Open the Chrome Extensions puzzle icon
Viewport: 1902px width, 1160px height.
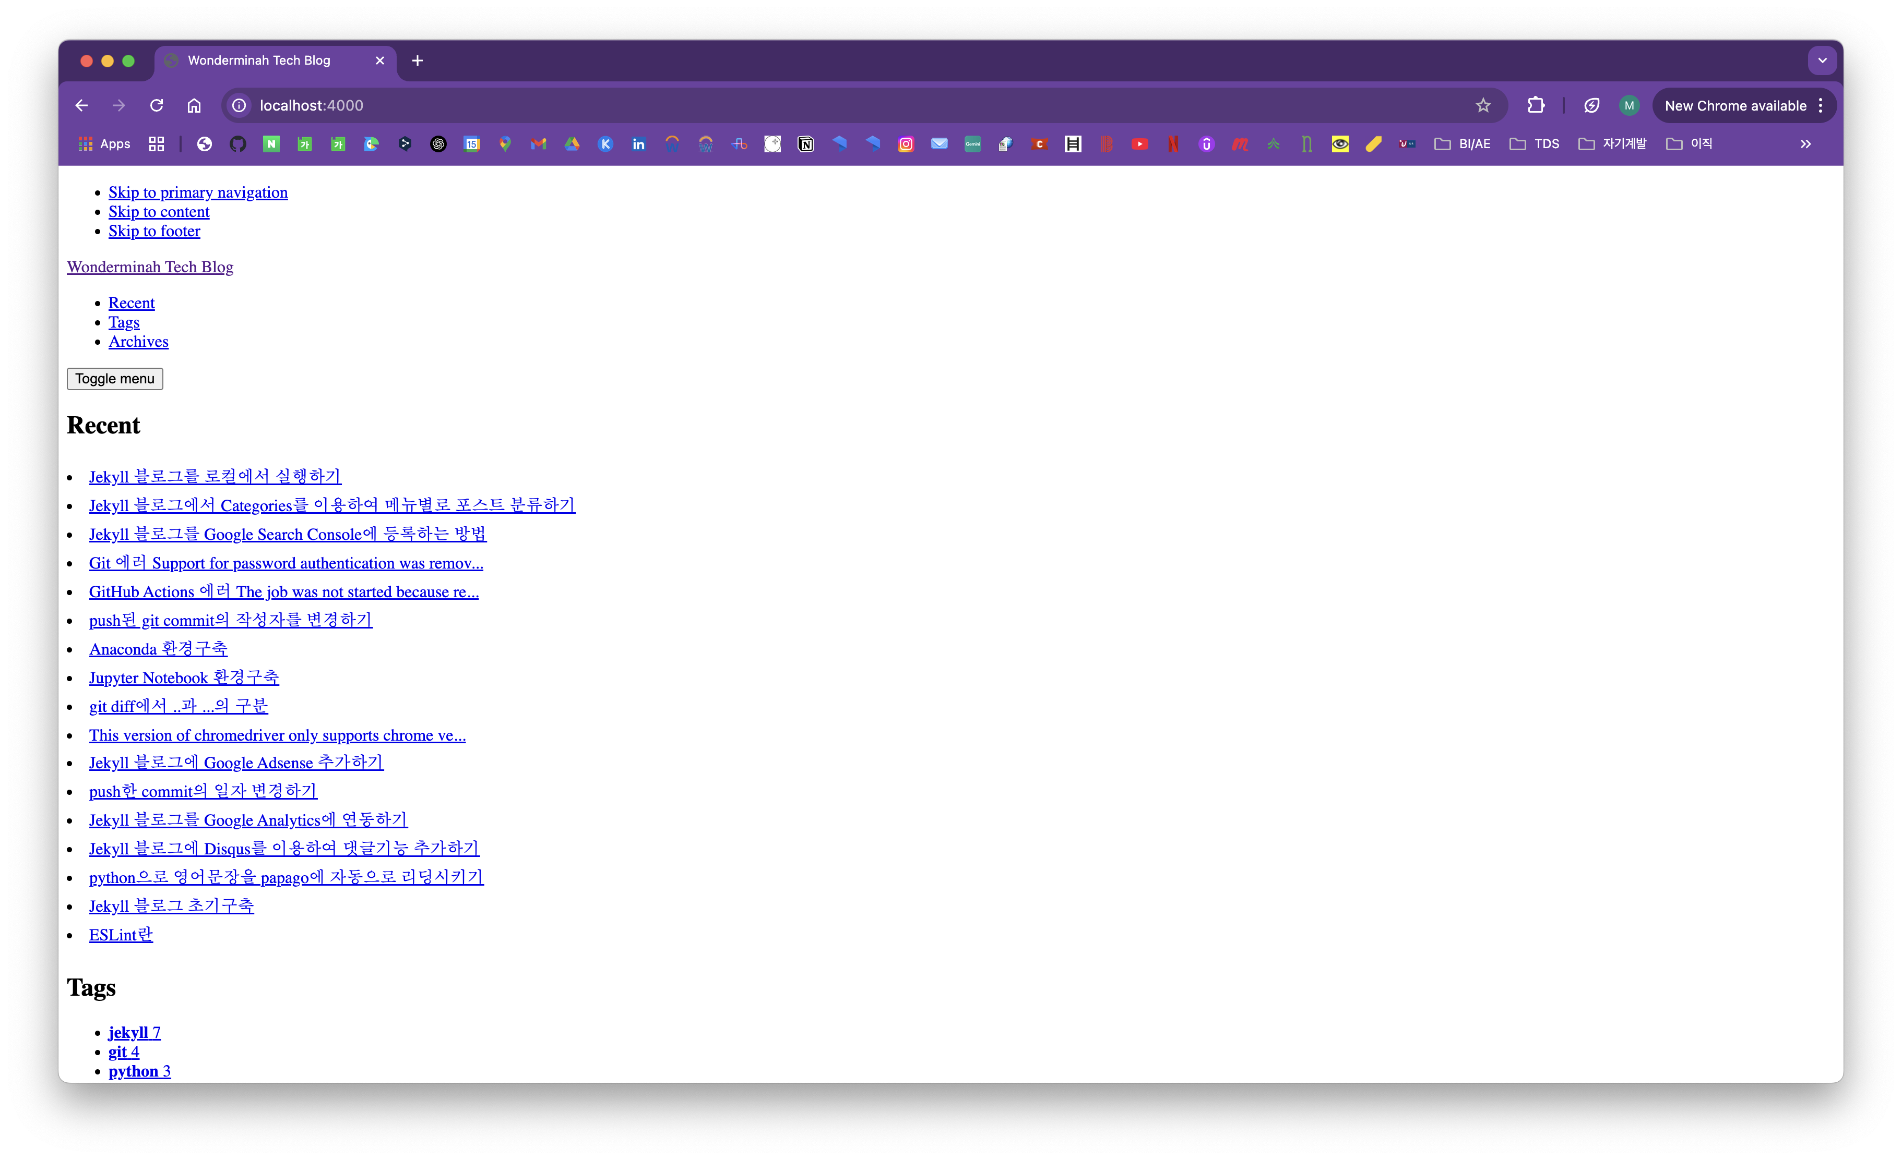(1536, 106)
